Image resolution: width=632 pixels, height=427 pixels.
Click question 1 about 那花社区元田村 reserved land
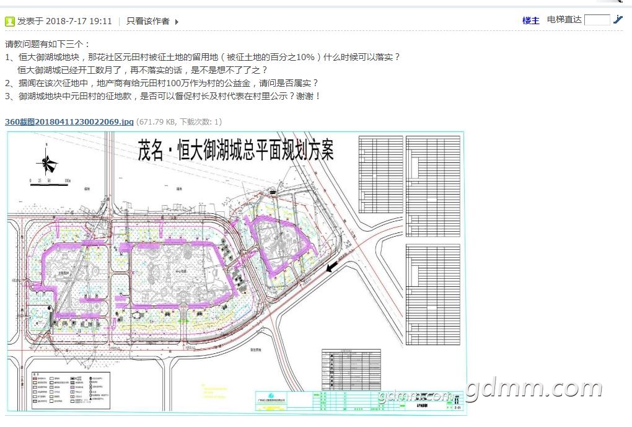tap(203, 57)
